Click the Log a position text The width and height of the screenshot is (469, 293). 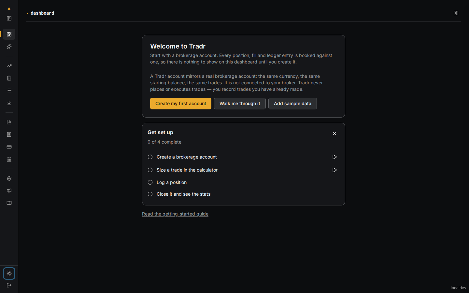click(x=172, y=182)
